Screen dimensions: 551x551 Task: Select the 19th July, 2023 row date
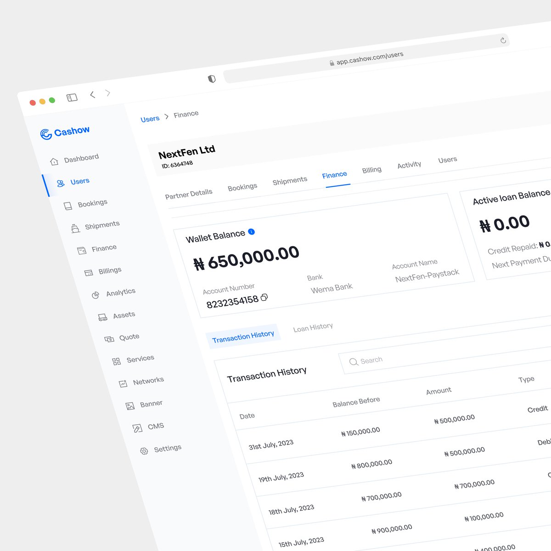(x=281, y=477)
